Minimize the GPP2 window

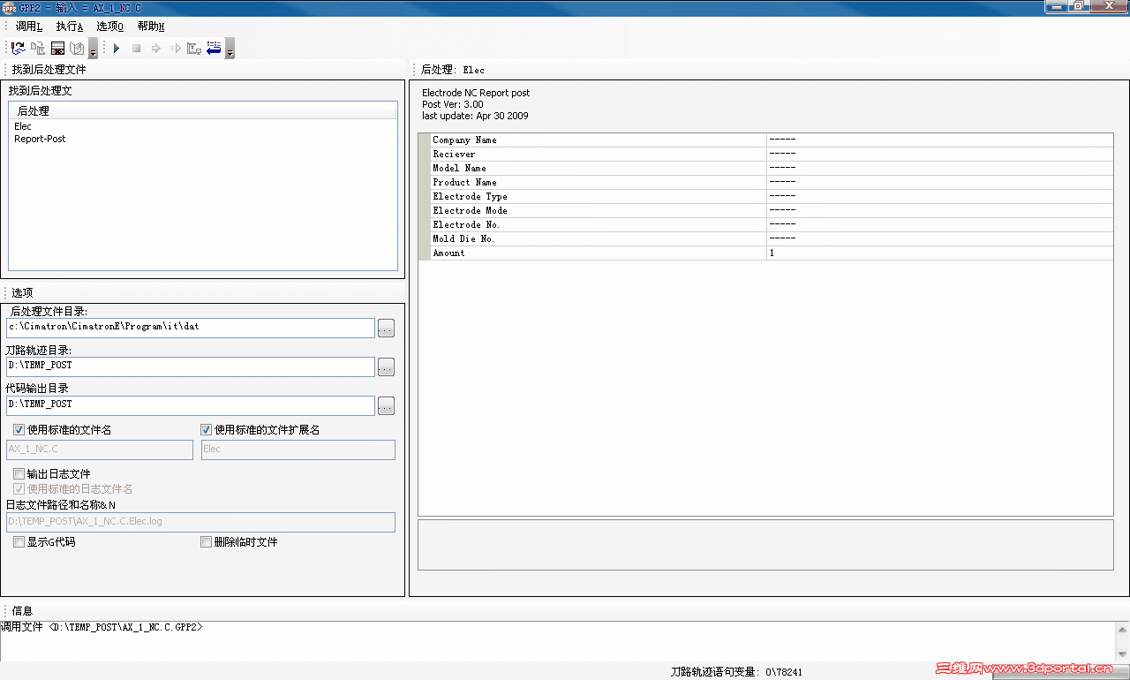click(x=1057, y=6)
